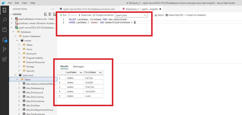Click the Explain button
Viewport: 242px width, 115px height.
tap(159, 15)
